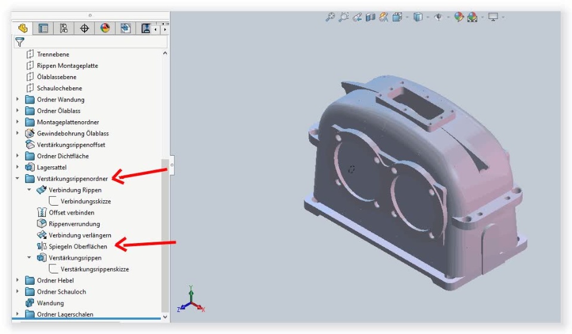Activate the Zoom to Area tool
This screenshot has height=334, width=572.
tap(344, 17)
